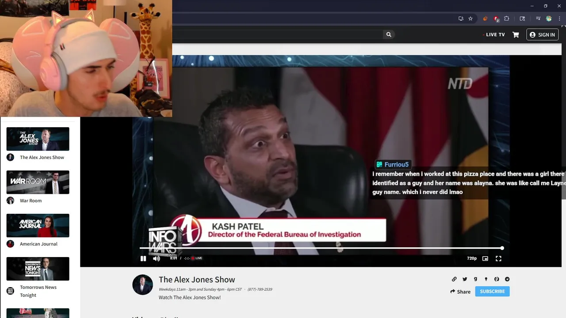Viewport: 566px width, 318px height.
Task: Click The Alex Jones Show sidebar link
Action: click(42, 157)
